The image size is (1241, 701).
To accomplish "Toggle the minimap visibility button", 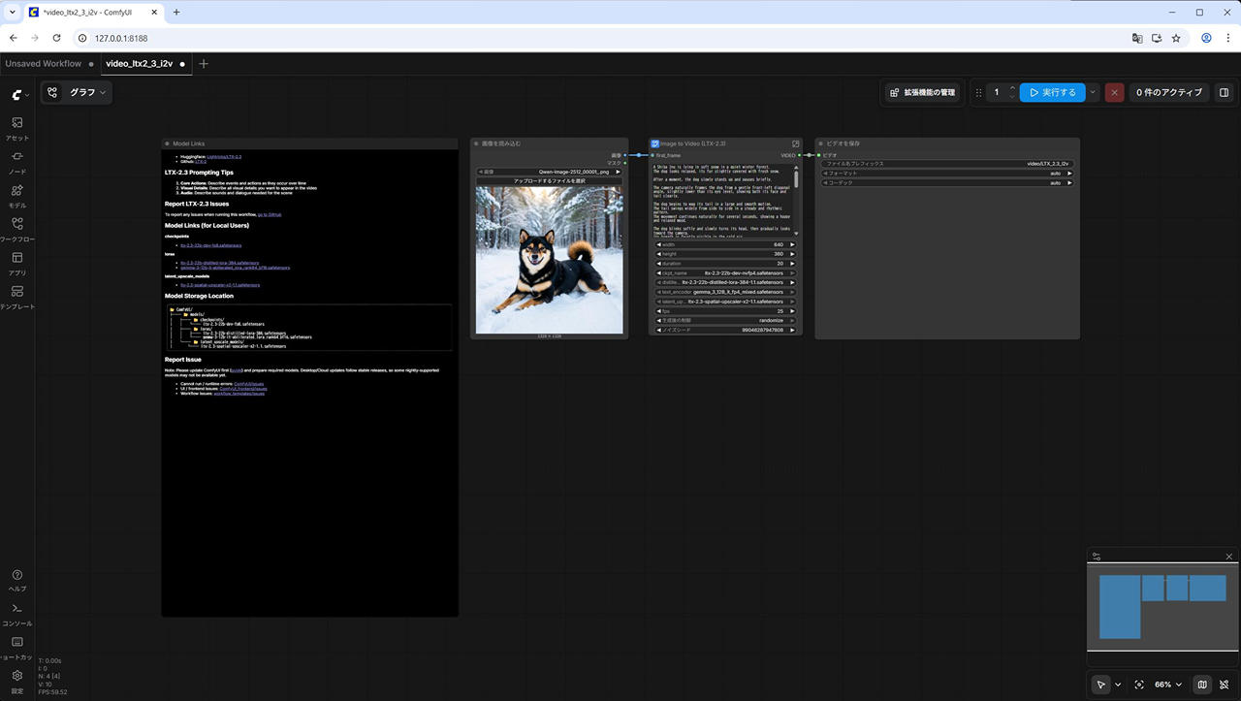I will pos(1202,685).
